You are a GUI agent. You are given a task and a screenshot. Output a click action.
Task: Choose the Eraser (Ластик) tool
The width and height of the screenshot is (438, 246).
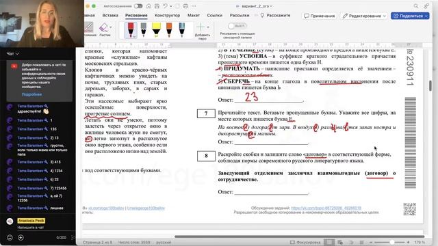(x=103, y=29)
